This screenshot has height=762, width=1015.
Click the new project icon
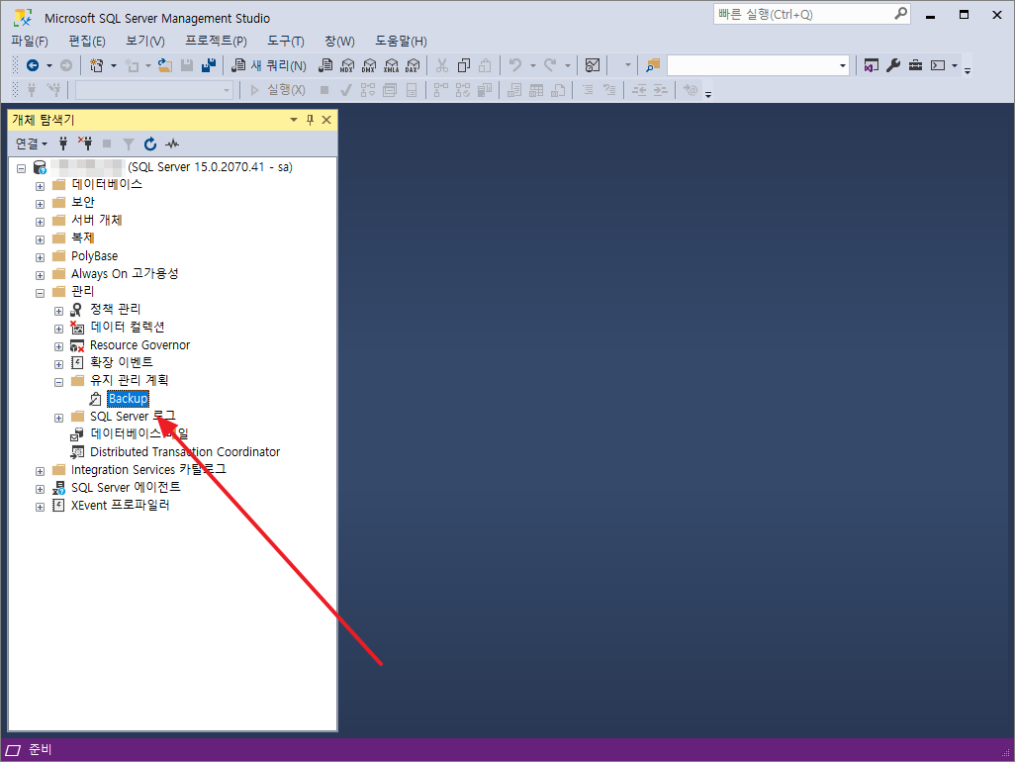96,65
